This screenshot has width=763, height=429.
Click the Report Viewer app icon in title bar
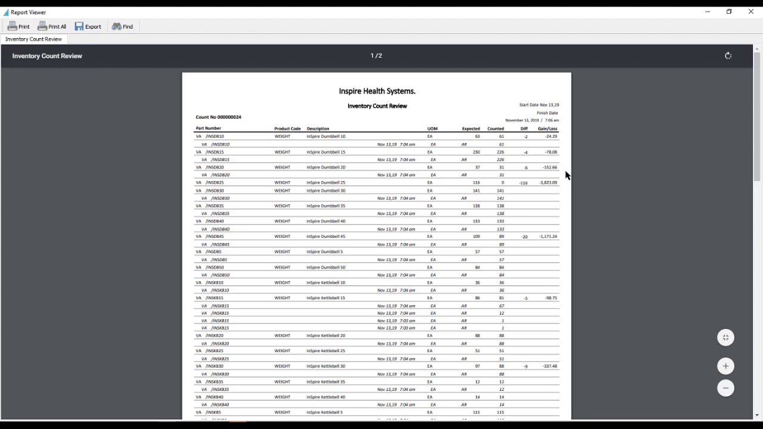pyautogui.click(x=6, y=12)
